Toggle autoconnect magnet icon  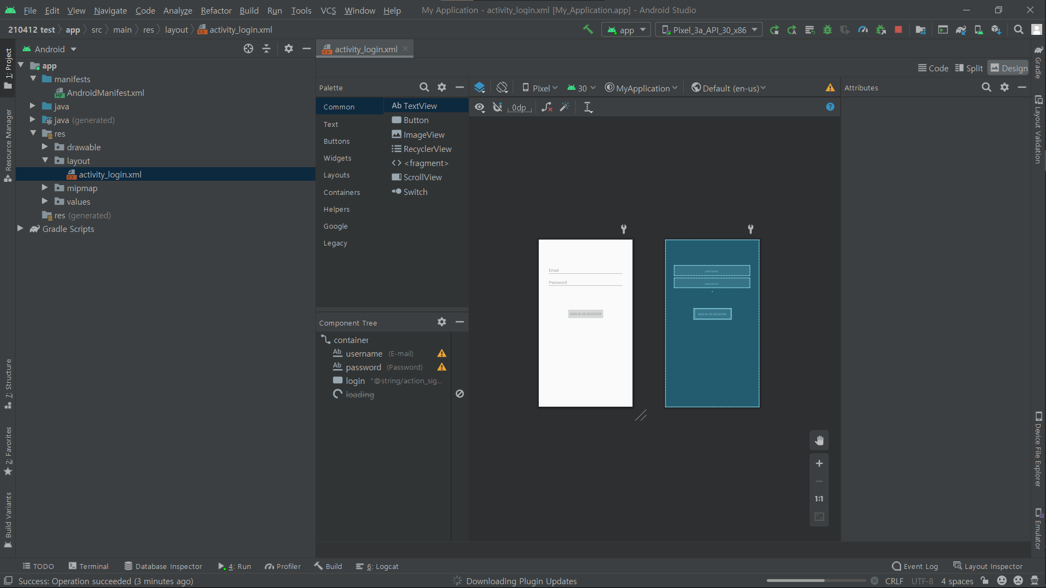497,107
